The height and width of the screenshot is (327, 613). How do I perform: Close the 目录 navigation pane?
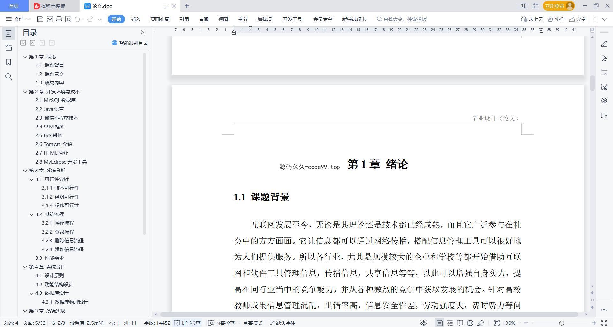tap(143, 32)
